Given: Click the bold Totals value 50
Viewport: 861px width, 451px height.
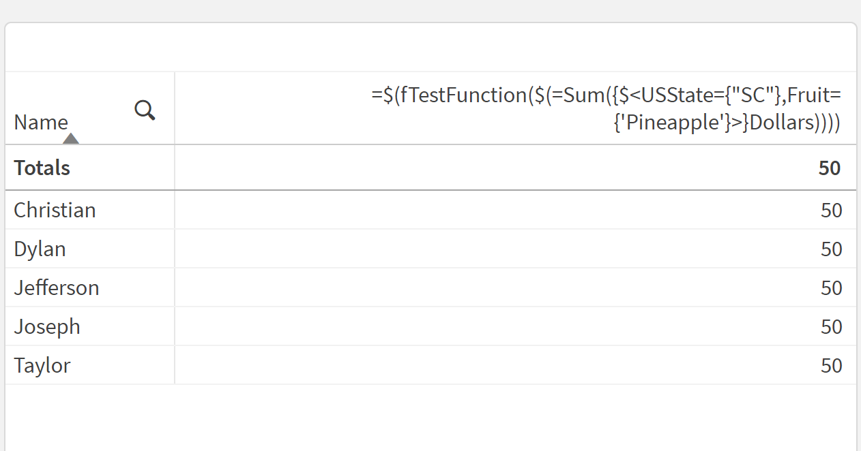Looking at the screenshot, I should (829, 168).
